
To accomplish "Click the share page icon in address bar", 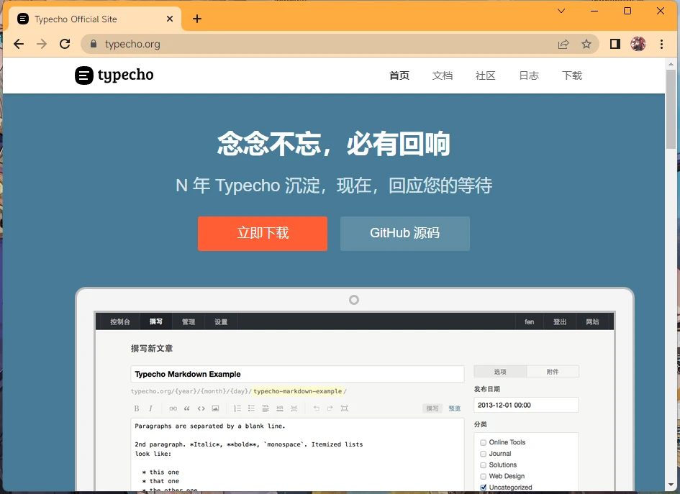I will (x=563, y=44).
